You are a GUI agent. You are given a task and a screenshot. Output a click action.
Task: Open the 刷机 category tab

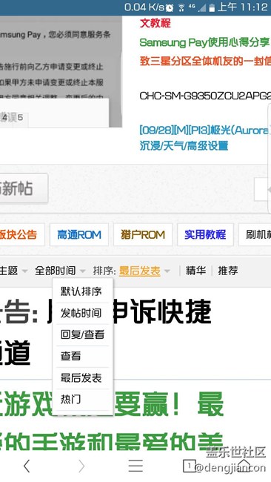(x=255, y=235)
